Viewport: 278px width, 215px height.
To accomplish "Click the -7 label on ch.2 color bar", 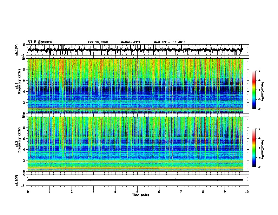I will tap(259, 167).
